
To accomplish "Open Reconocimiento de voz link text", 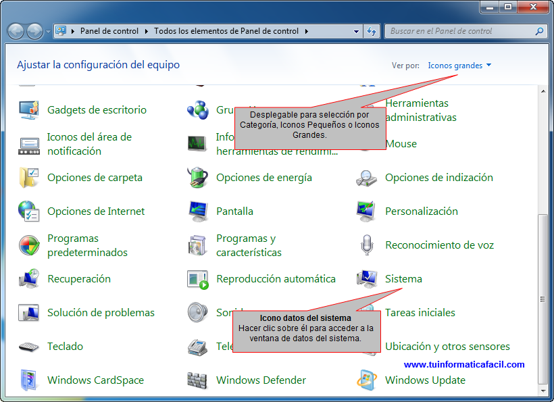I will [439, 245].
